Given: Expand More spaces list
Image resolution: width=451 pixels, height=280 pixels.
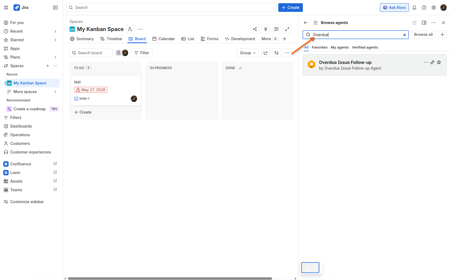Looking at the screenshot, I should point(55,92).
